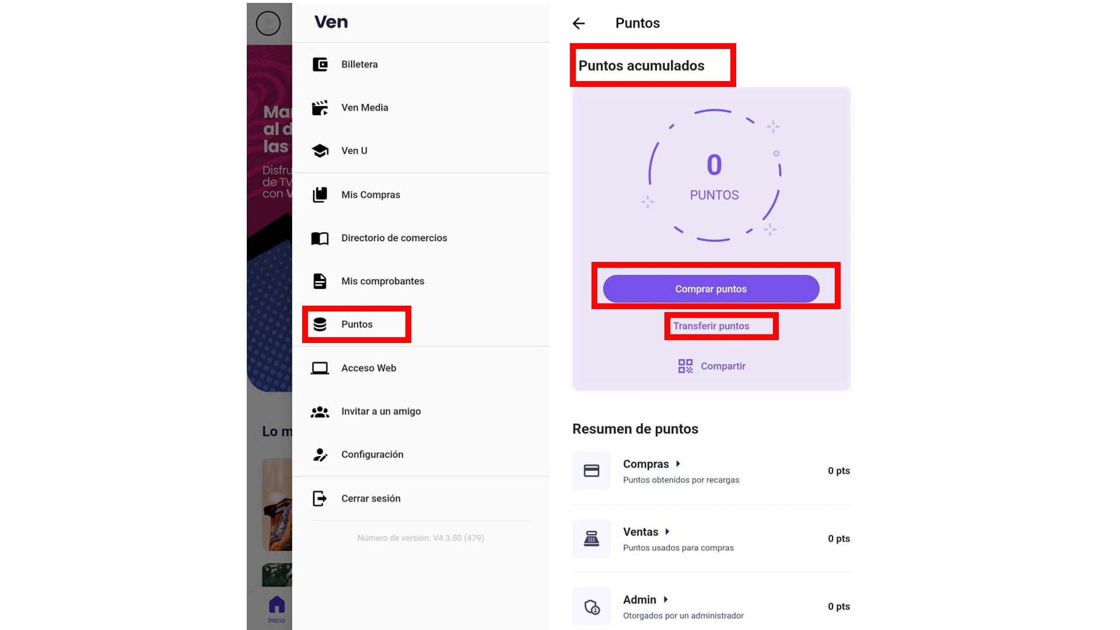Select the Mis Compras icon

pos(320,194)
